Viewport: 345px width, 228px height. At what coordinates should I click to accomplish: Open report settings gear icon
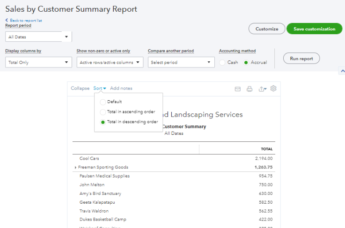(x=274, y=88)
